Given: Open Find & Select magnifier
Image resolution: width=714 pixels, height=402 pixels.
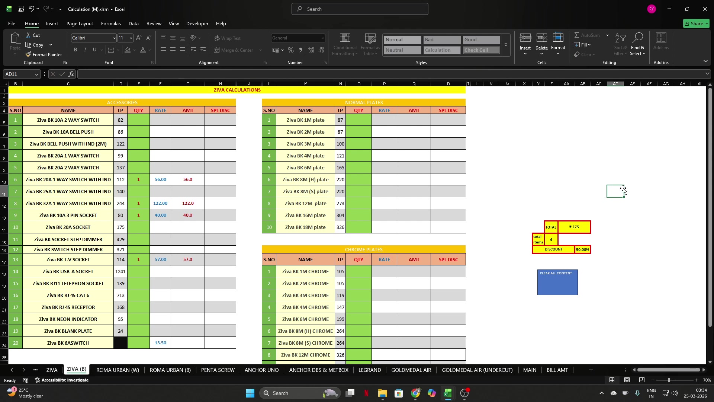Looking at the screenshot, I should (638, 44).
